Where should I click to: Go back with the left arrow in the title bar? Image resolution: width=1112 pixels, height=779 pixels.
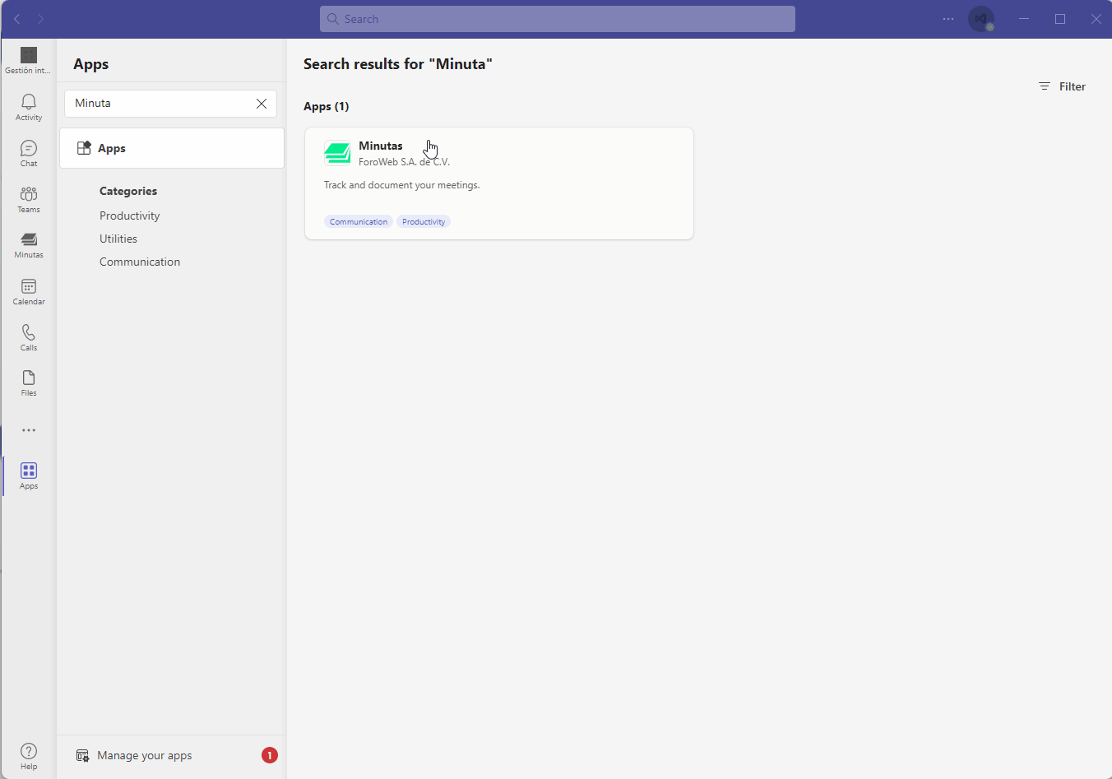(x=17, y=19)
